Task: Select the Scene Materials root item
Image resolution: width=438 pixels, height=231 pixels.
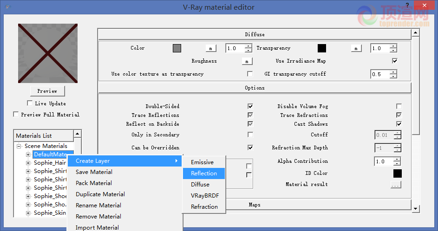Action: click(x=46, y=146)
